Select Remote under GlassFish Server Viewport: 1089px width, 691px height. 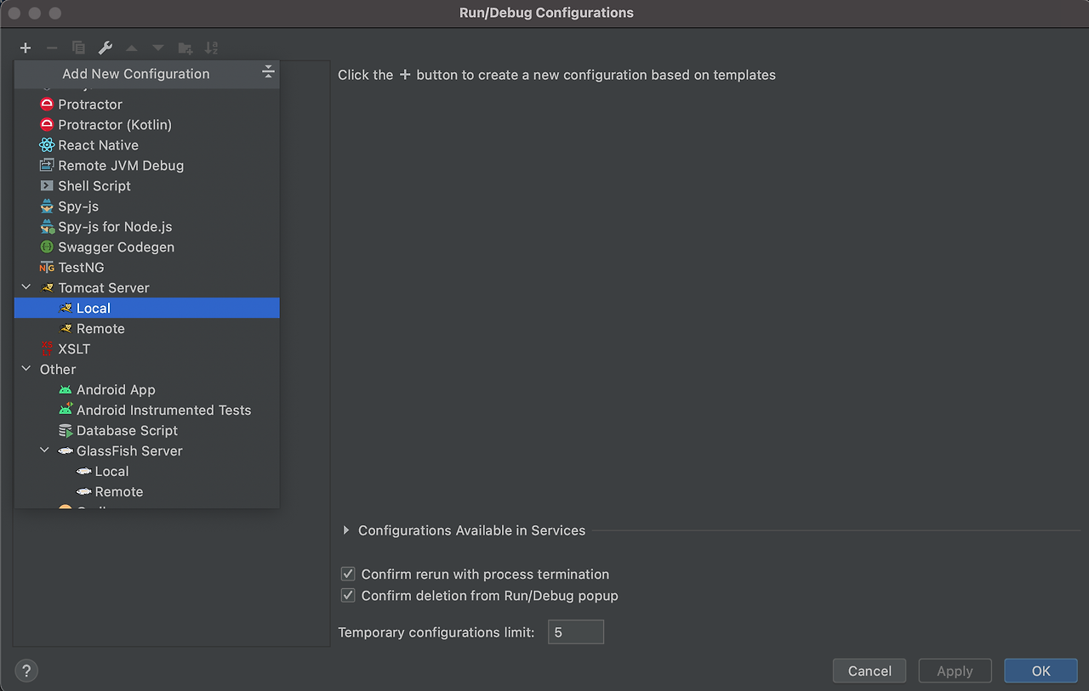(x=147, y=491)
